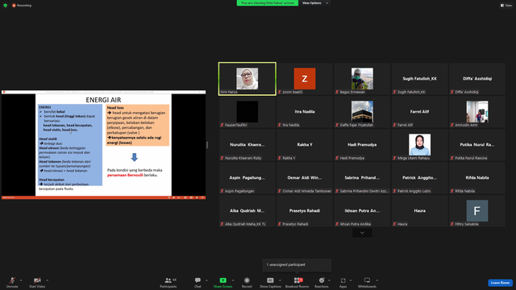Click the 'Head loss' heading on slide
The image size is (516, 290).
point(115,107)
